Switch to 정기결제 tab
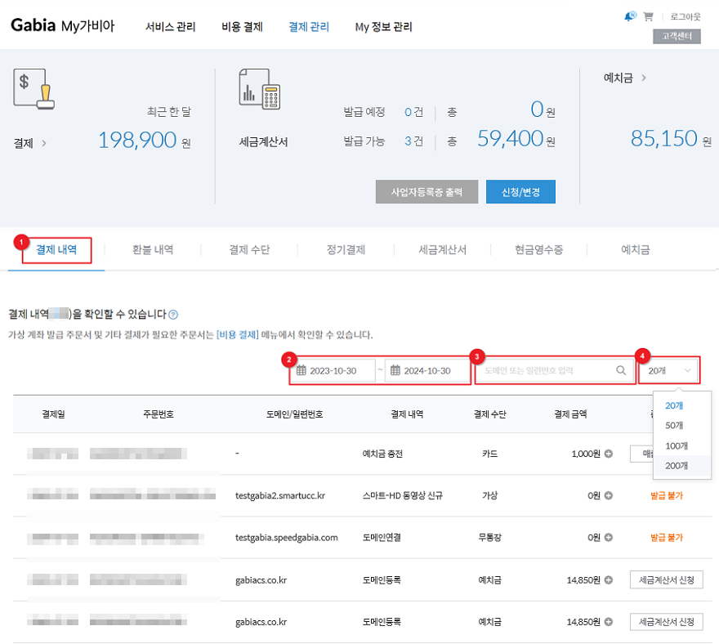This screenshot has height=644, width=719. pos(346,249)
